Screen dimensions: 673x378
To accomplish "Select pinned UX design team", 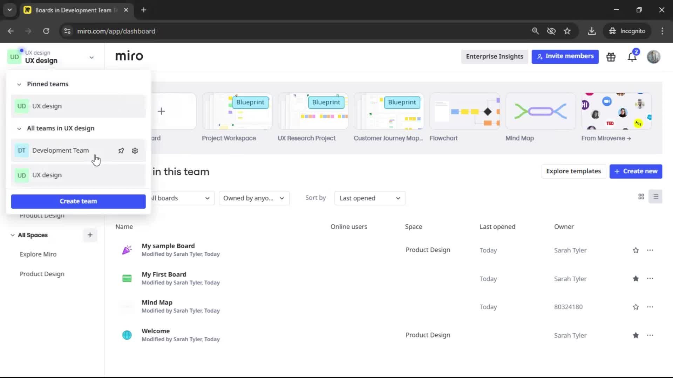I will [x=78, y=106].
